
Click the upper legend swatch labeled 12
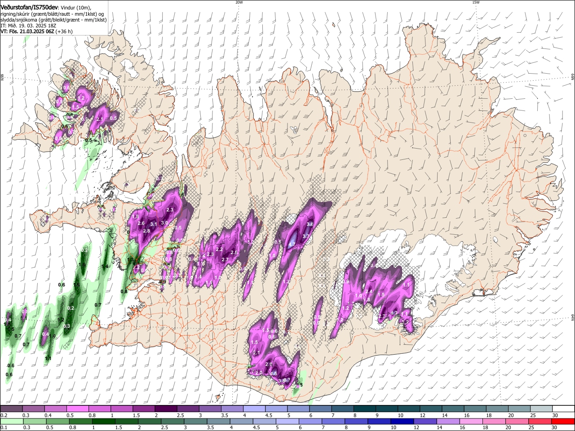pos(431,409)
